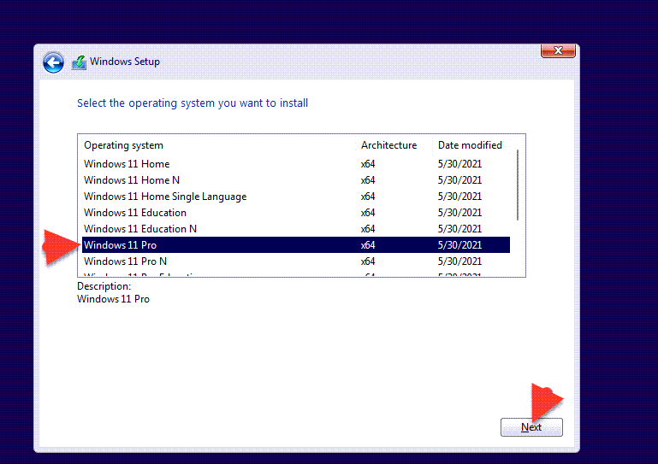Click the Windows Setup title text
The height and width of the screenshot is (464, 658).
(125, 62)
